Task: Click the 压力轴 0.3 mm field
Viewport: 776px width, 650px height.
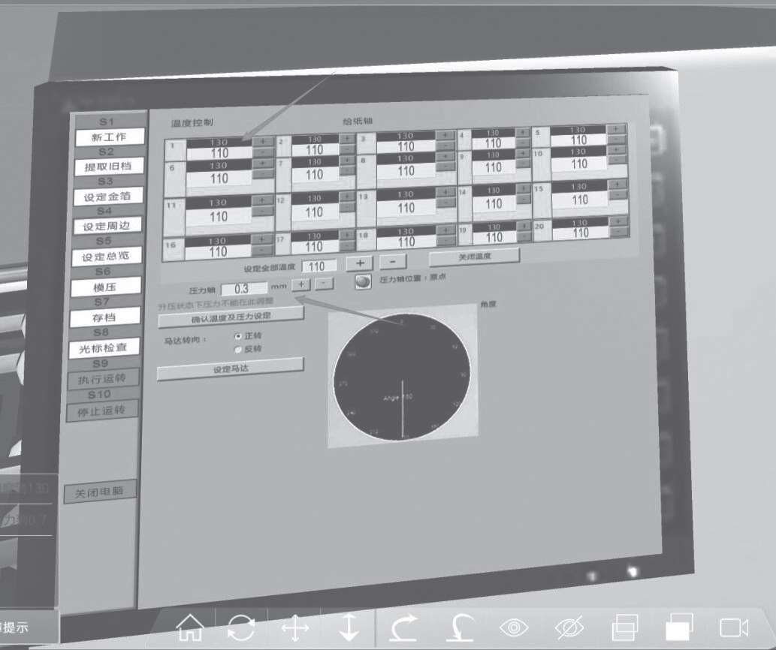Action: [243, 289]
